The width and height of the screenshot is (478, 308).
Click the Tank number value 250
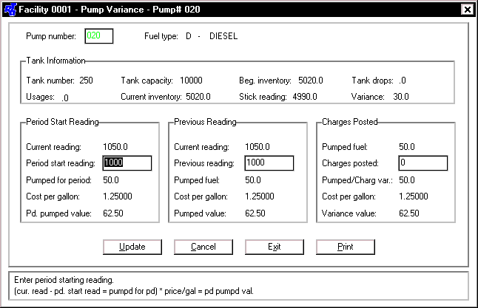[x=86, y=81]
